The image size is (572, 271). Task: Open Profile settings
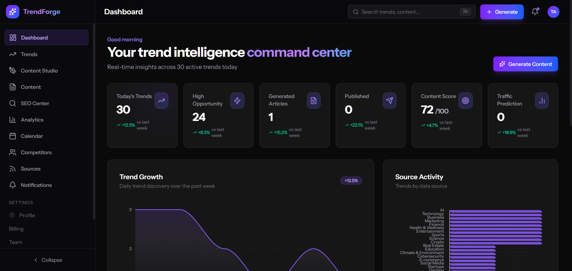46,215
